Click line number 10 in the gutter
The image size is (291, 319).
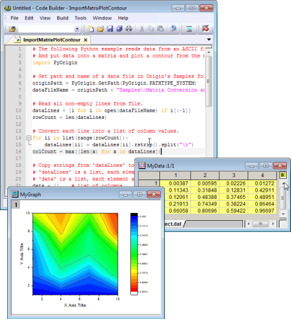click(18, 110)
